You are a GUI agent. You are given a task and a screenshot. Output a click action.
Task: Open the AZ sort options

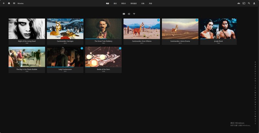click(129, 14)
